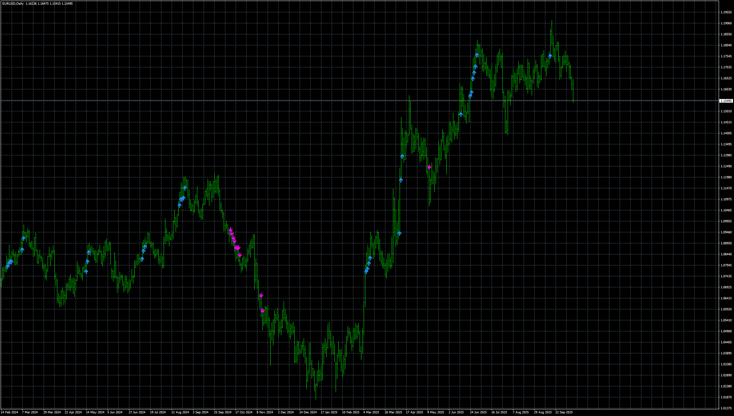This screenshot has height=416, width=734.
Task: Select the topmost magenta arrow in the October 2024 cluster
Action: pyautogui.click(x=230, y=229)
